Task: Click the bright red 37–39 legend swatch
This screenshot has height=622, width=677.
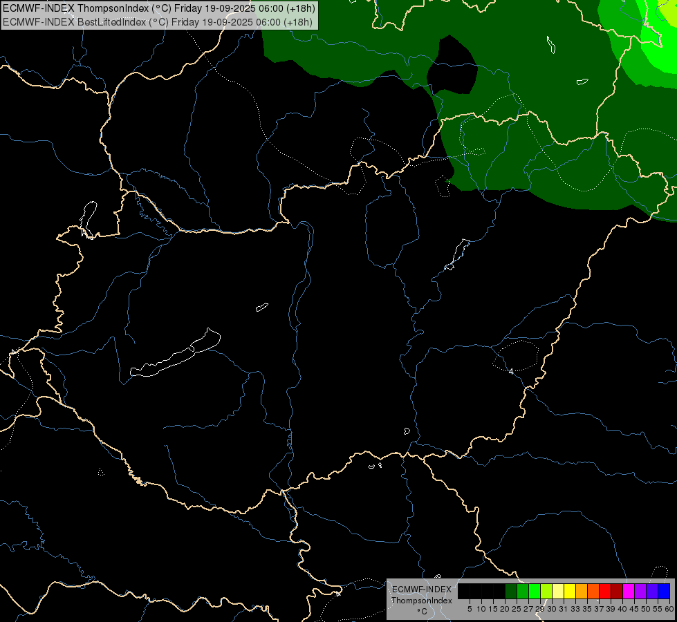Action: [x=605, y=592]
